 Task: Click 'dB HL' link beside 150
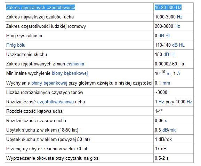(170, 54)
